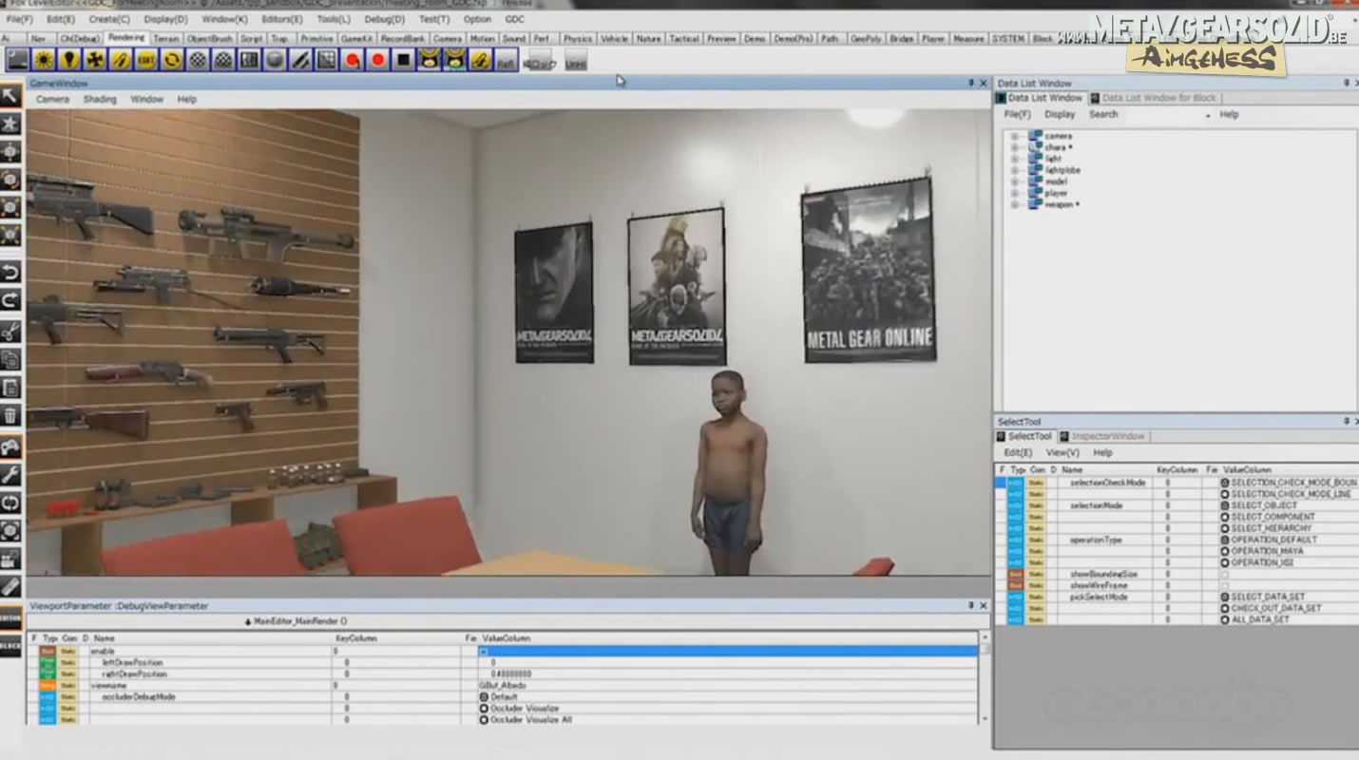1359x760 pixels.
Task: Open the Search dropdown arrow in Data List Window
Action: (1208, 115)
